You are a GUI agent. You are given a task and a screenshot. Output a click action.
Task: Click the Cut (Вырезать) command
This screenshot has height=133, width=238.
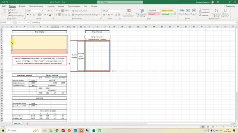(12, 10)
